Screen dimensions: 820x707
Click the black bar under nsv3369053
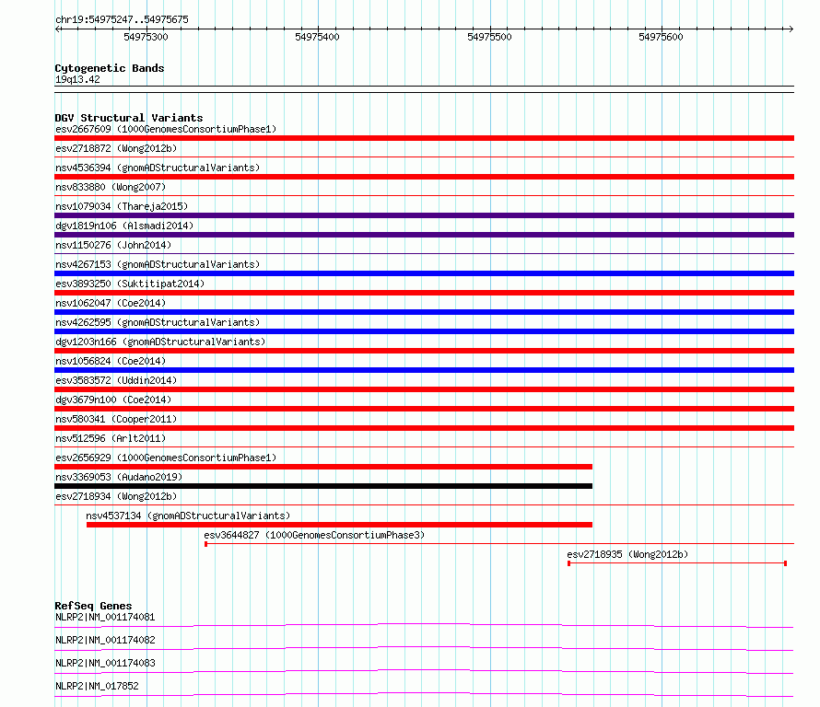click(323, 486)
